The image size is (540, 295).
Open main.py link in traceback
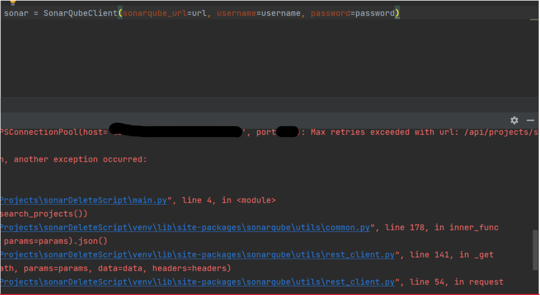click(x=84, y=200)
